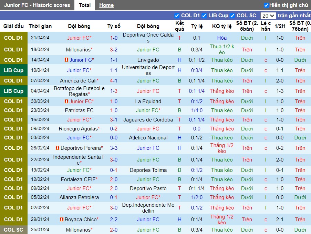The image size is (311, 234).
Task: Select the Jaguares de Cordoba team name
Action: point(148,120)
